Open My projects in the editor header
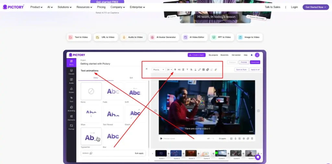This screenshot has width=332, height=164. pos(213,55)
